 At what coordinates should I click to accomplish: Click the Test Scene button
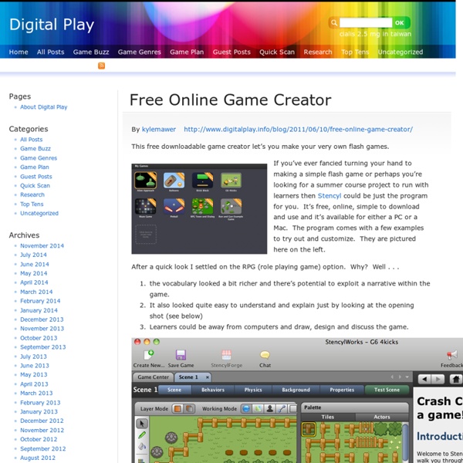387,390
